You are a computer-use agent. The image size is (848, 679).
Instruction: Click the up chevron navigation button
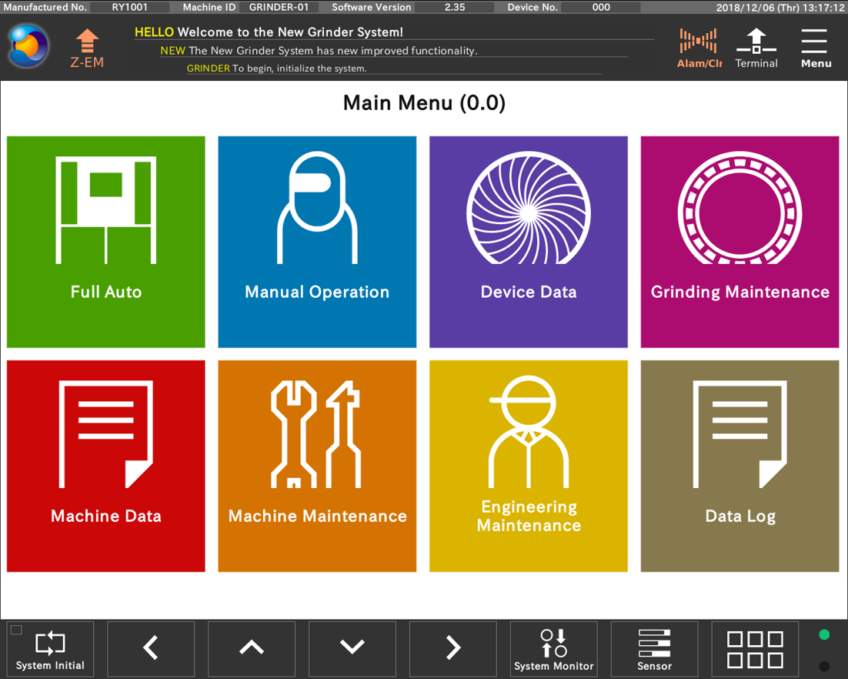click(x=252, y=649)
